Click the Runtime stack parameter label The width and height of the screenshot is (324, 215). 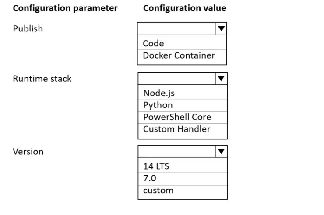tap(42, 79)
